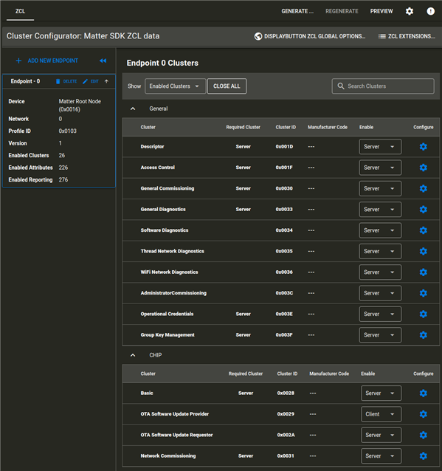
Task: Collapse the General cluster group
Action: coord(133,109)
